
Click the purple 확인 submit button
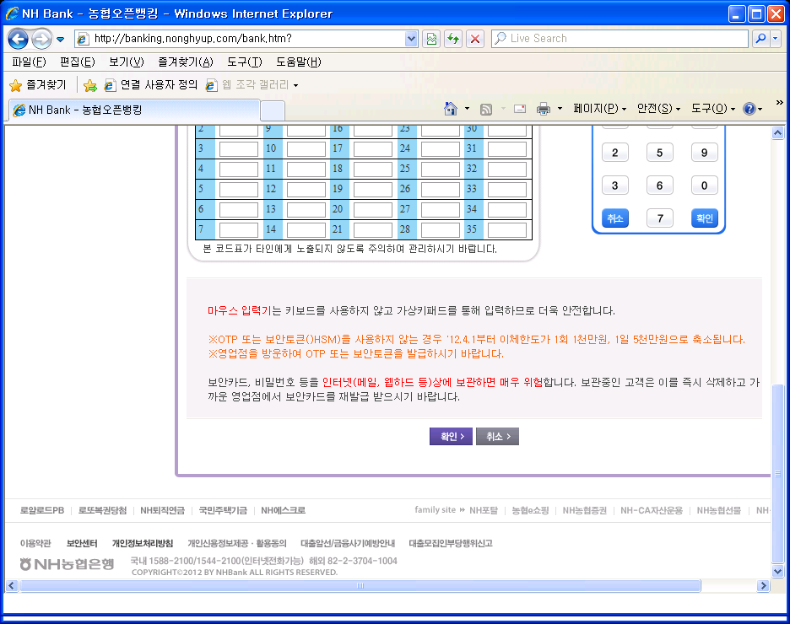coord(451,436)
